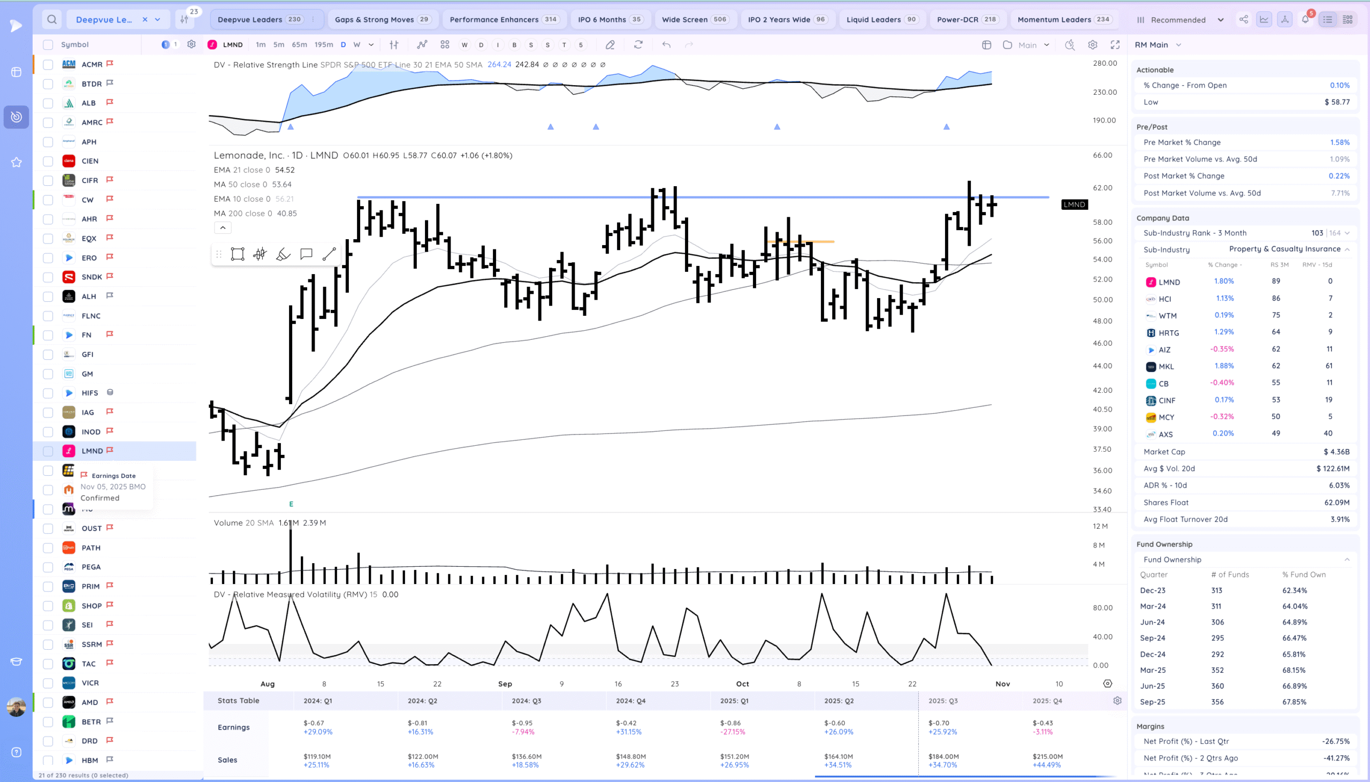Select the trend line drawing tool
The image size is (1370, 782).
329,254
